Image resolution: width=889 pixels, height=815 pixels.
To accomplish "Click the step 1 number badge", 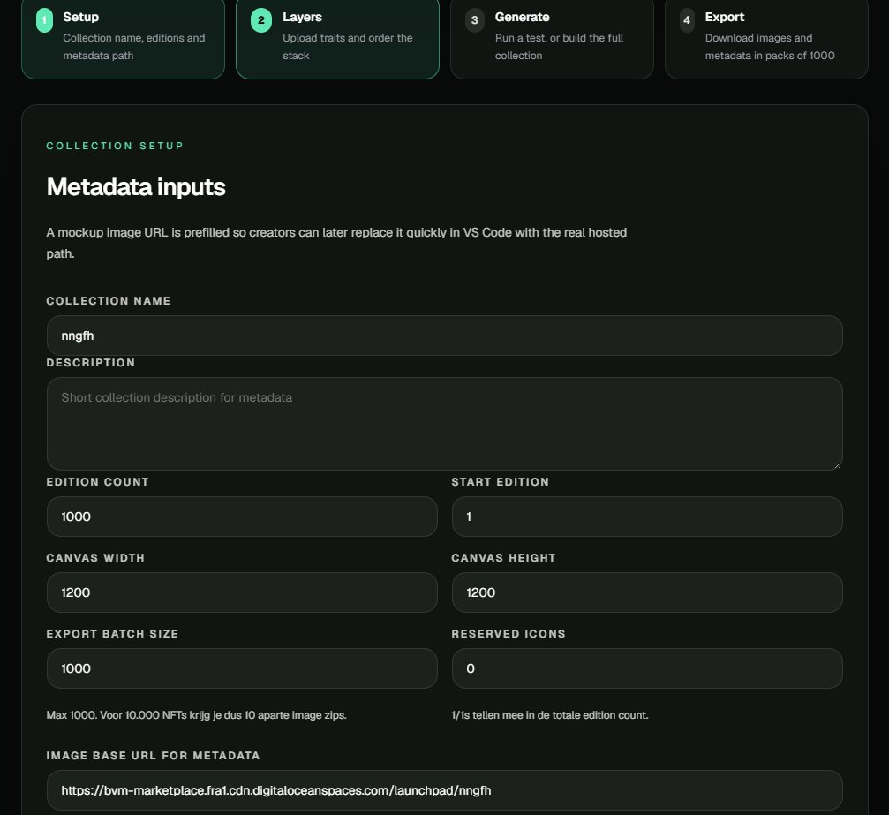I will (x=44, y=20).
